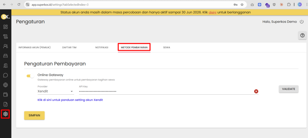Open the bed rooms icon in sidebar
308x138 pixels.
(x=5, y=56)
